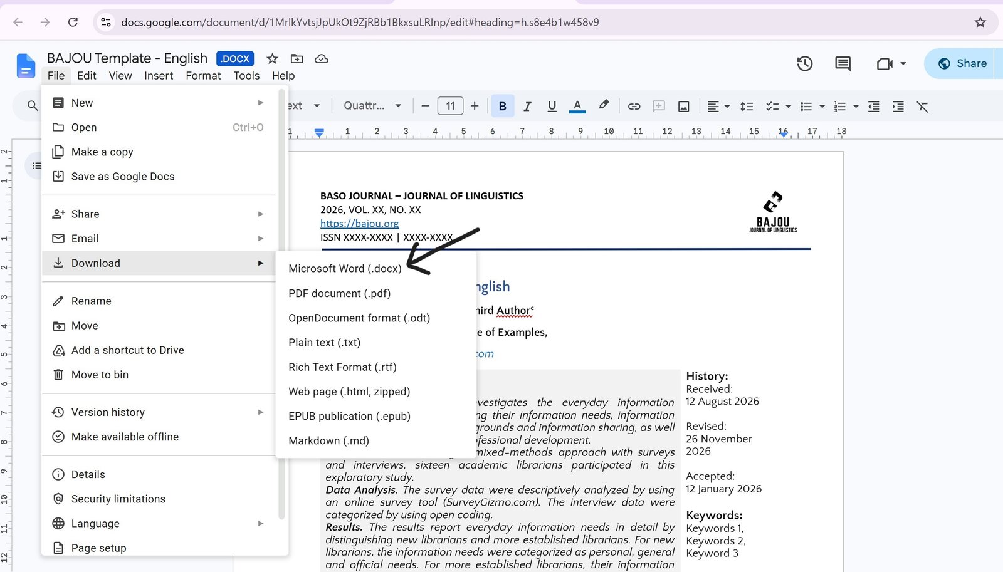Insert a checklist

click(772, 107)
